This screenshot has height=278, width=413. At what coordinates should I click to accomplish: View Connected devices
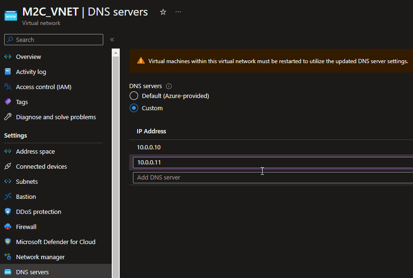click(41, 166)
